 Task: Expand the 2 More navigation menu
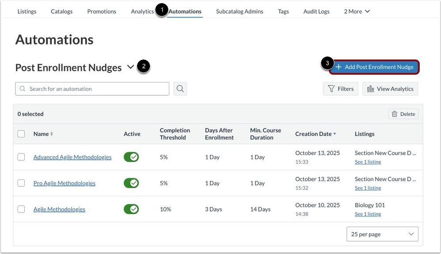(356, 11)
